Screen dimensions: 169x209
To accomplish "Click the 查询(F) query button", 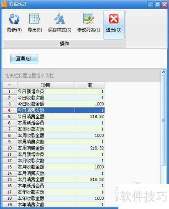I will click(24, 59).
